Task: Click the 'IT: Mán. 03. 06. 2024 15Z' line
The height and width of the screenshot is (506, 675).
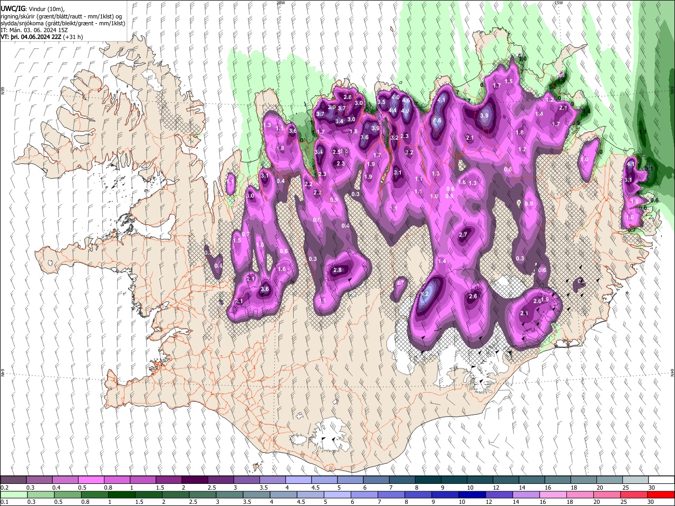Action: click(34, 30)
